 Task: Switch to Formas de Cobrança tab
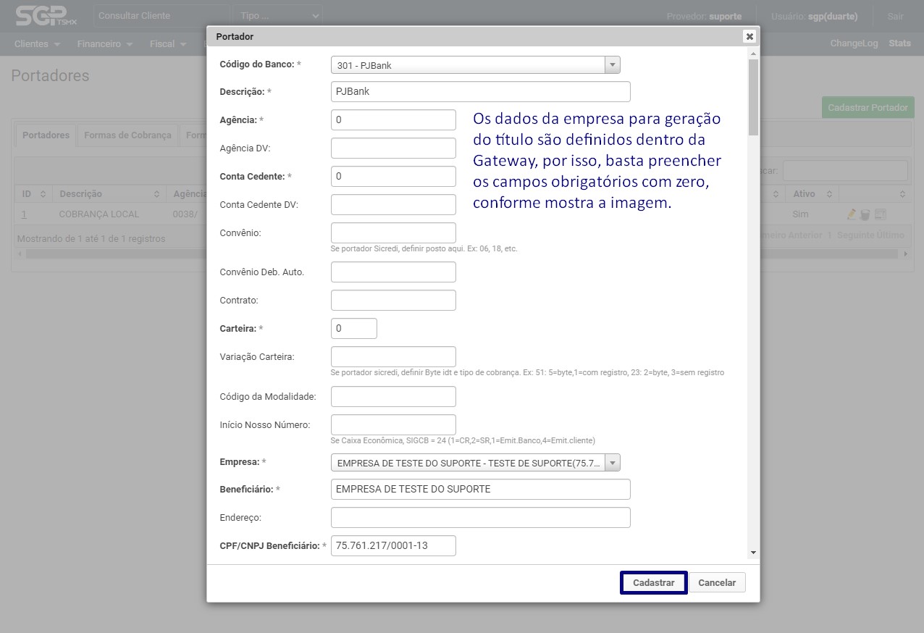coord(127,135)
